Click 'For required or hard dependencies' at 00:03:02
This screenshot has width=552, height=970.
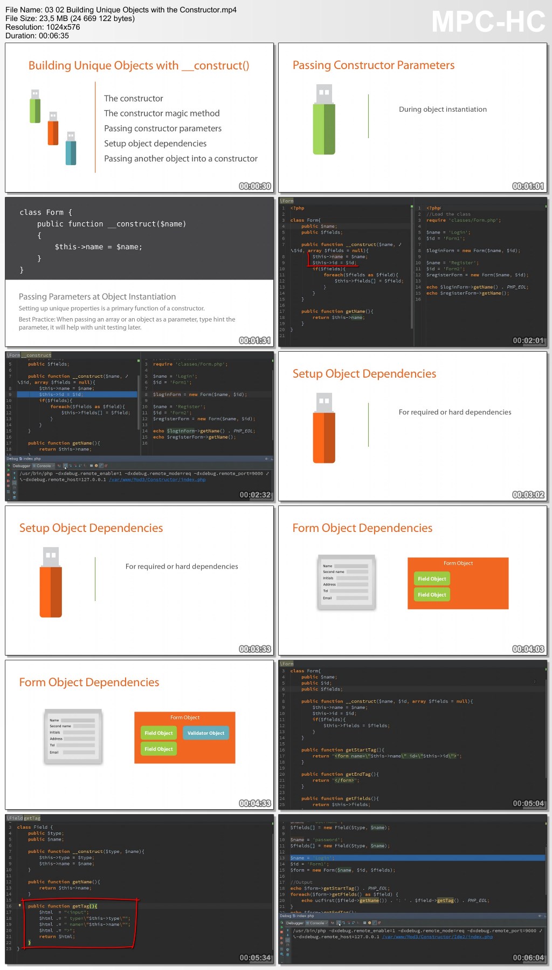point(455,412)
